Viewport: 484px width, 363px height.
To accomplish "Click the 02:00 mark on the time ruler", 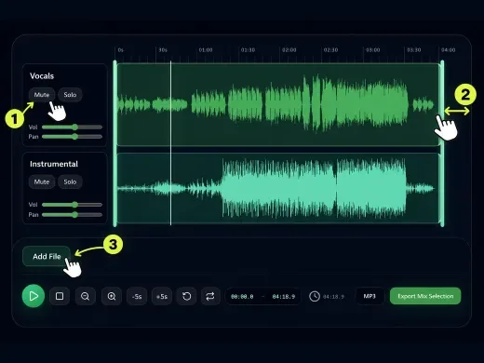I will 289,50.
